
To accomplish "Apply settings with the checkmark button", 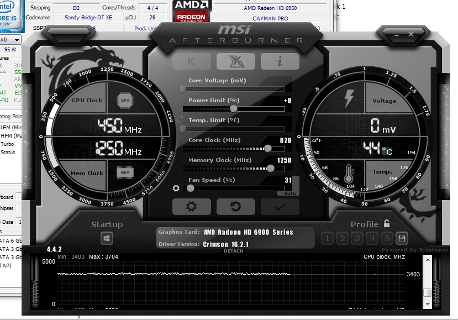I will click(x=280, y=207).
